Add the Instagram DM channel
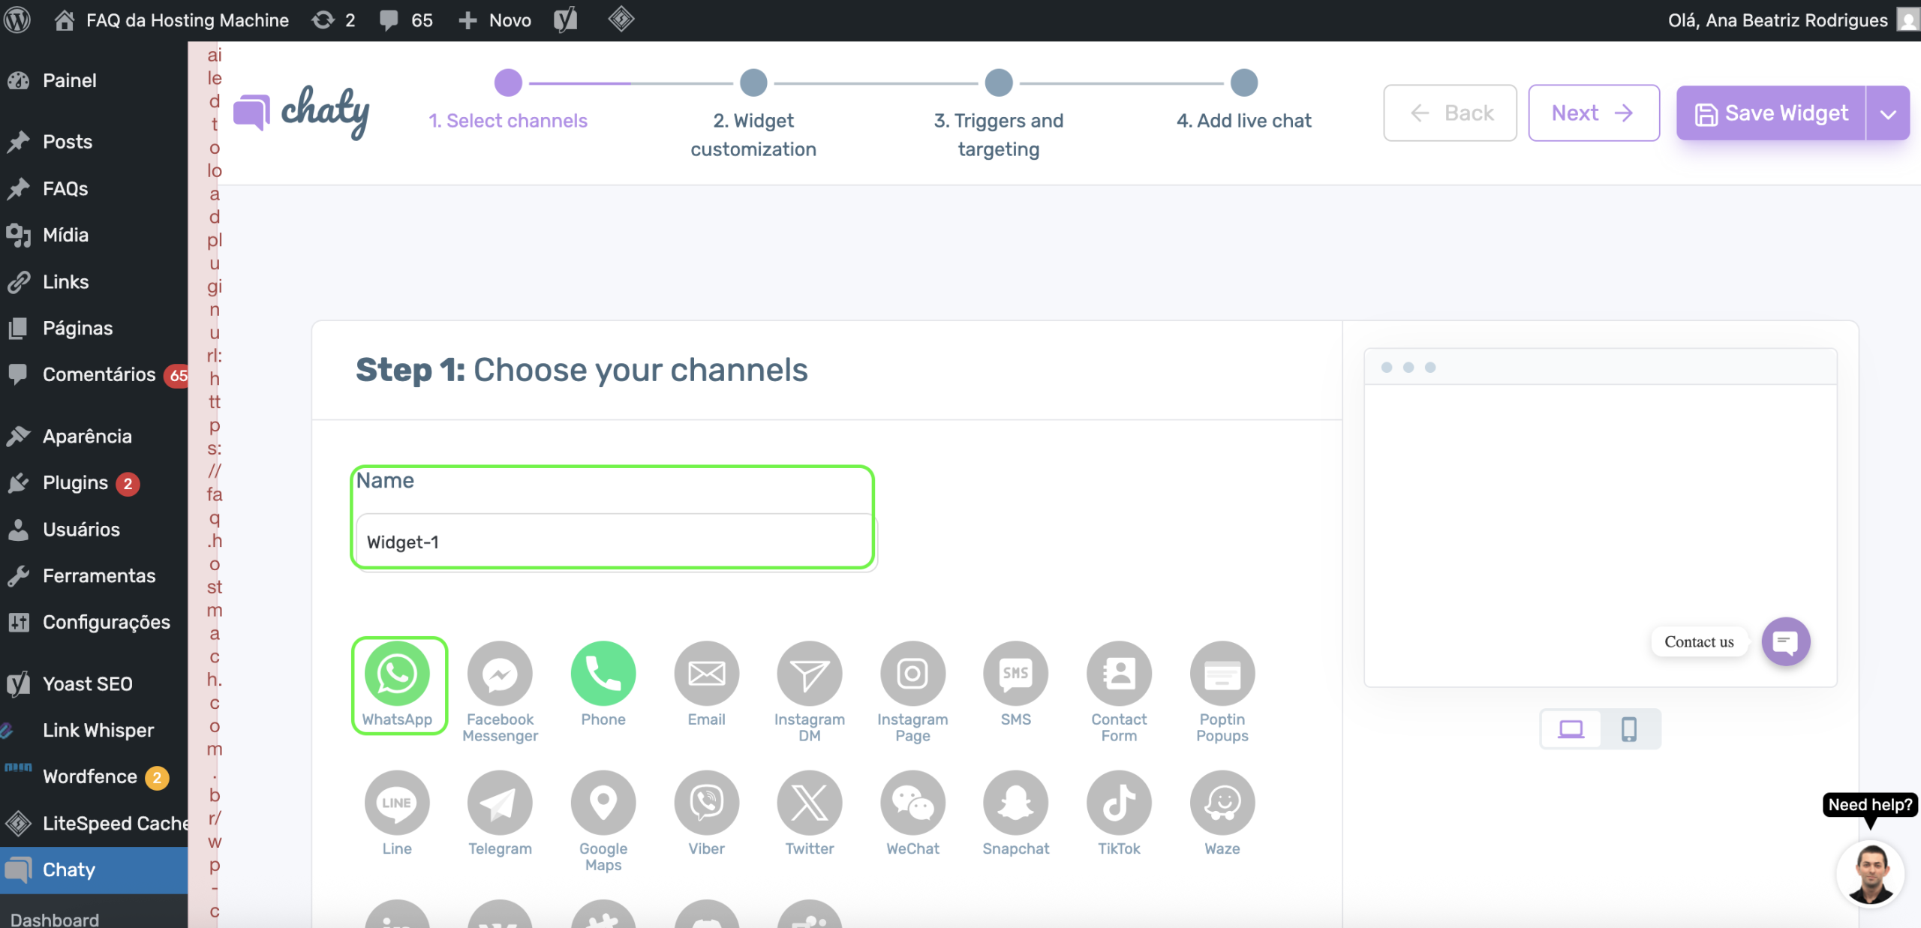This screenshot has height=928, width=1921. tap(810, 673)
